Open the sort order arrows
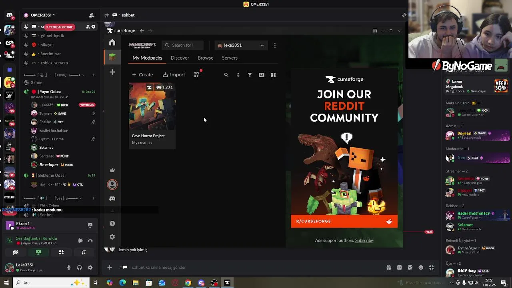 [x=238, y=75]
